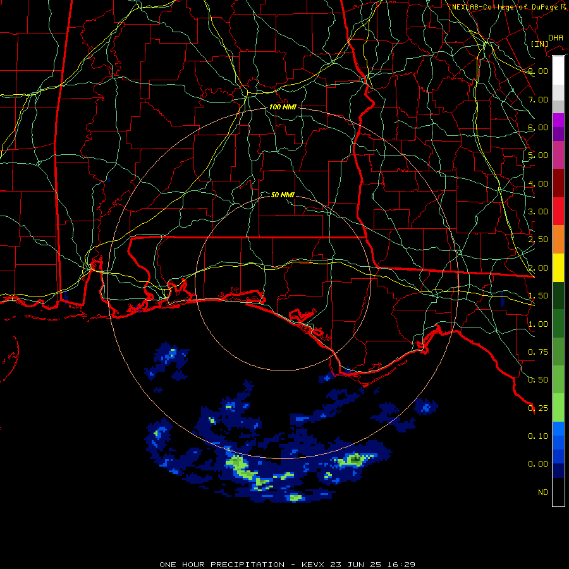Click the ONE HOUR PRECIPITATION caption text
This screenshot has height=569, width=569.
(222, 565)
